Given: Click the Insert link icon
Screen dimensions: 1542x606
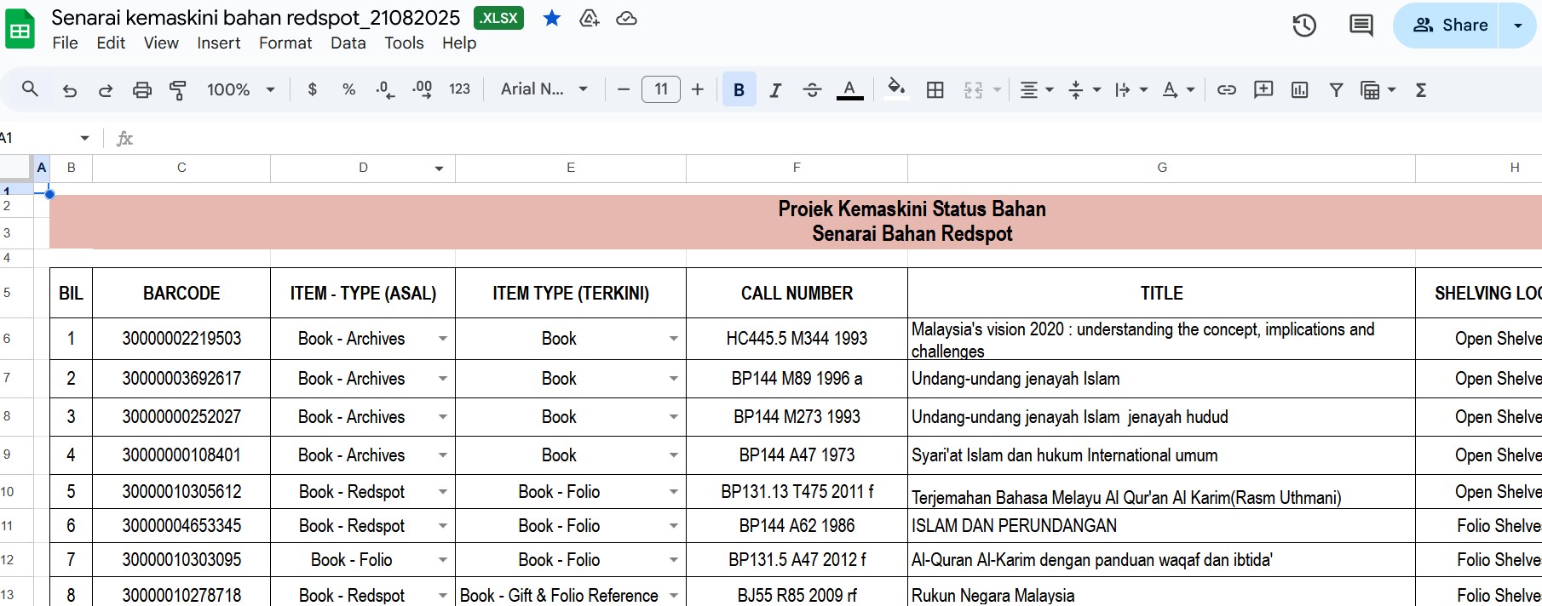Looking at the screenshot, I should point(1227,90).
